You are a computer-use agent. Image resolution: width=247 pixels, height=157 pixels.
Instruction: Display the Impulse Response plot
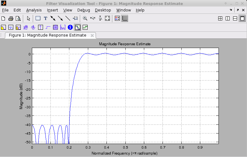pos(41,27)
